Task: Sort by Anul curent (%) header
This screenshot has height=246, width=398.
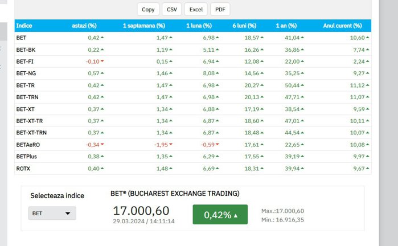Action: tap(342, 26)
